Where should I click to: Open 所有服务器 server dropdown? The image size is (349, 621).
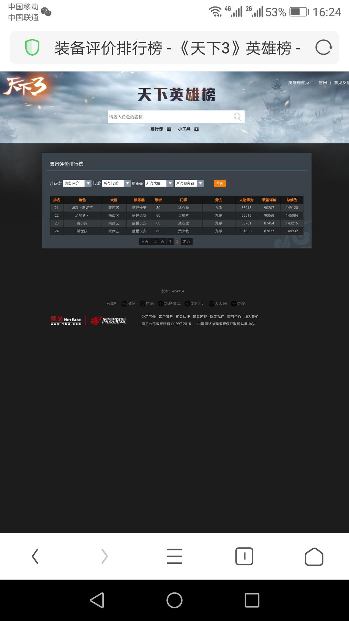189,183
